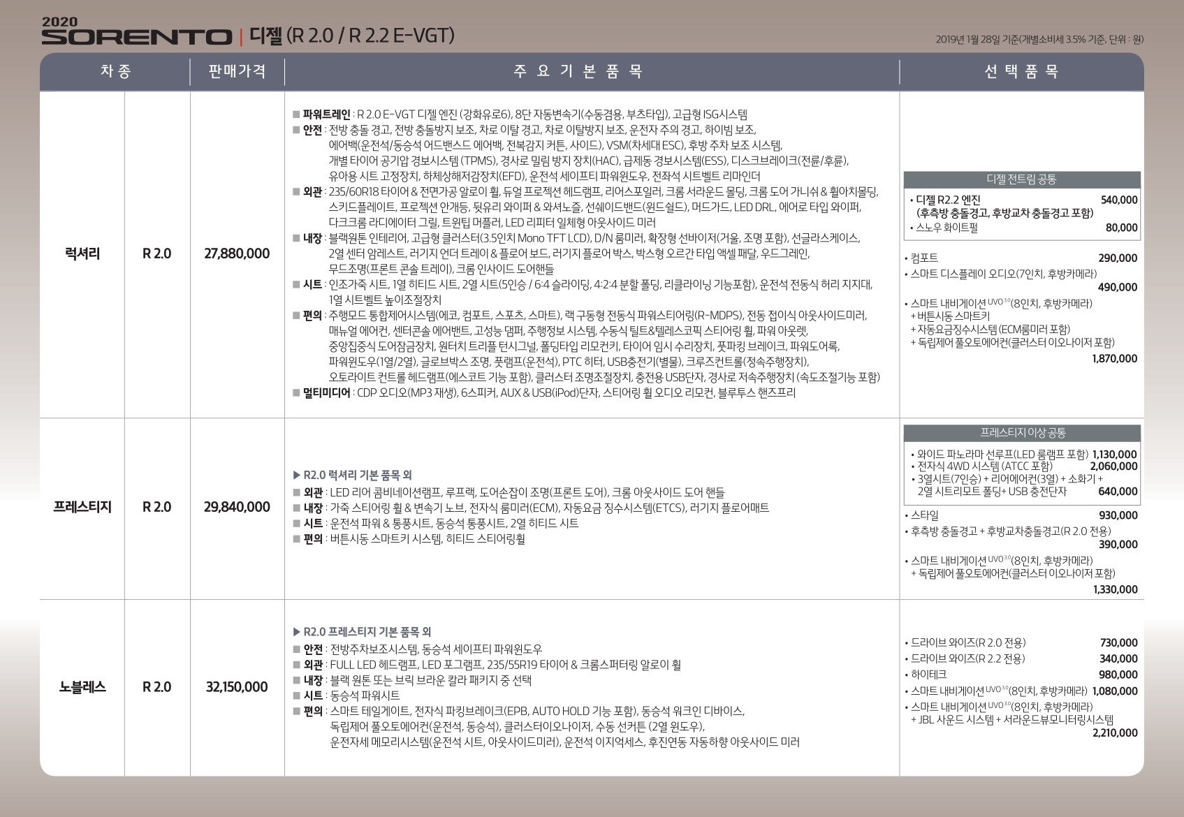Viewport: 1184px width, 817px height.
Task: Click the 29,840,000 price for 프레스티지
Action: (237, 507)
